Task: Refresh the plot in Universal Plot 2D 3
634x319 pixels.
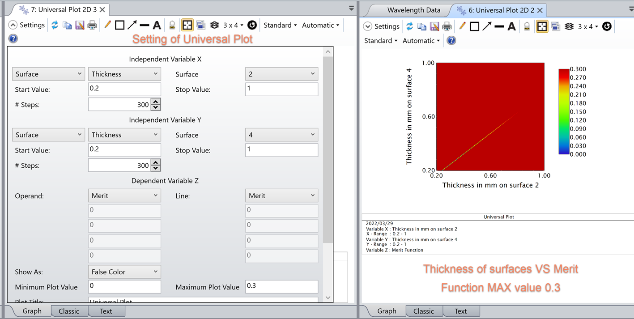Action: click(55, 25)
